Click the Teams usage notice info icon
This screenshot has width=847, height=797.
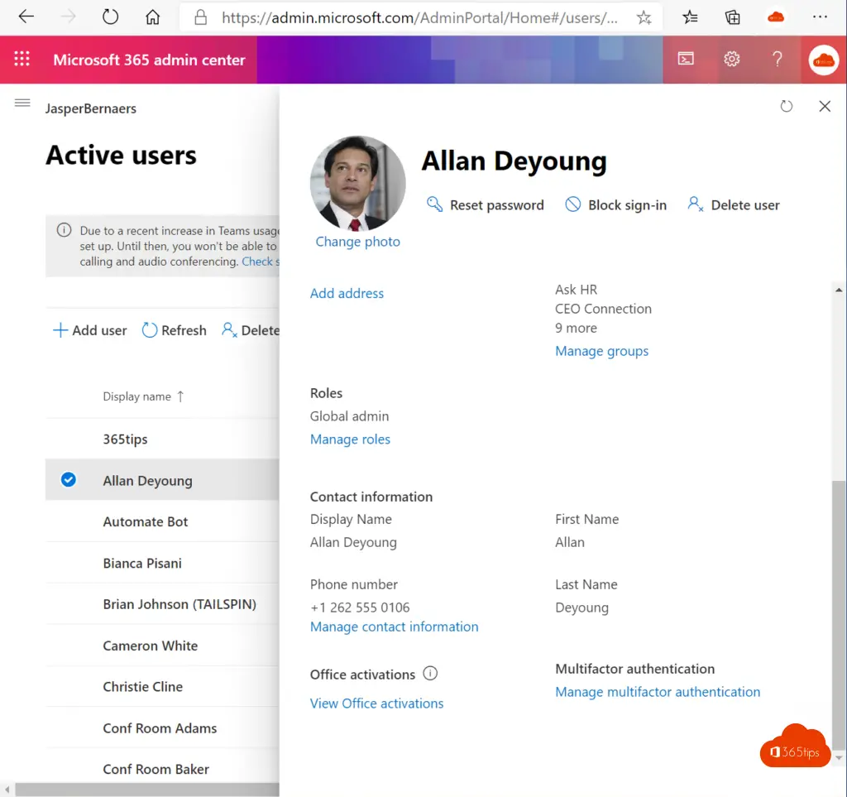pos(64,230)
